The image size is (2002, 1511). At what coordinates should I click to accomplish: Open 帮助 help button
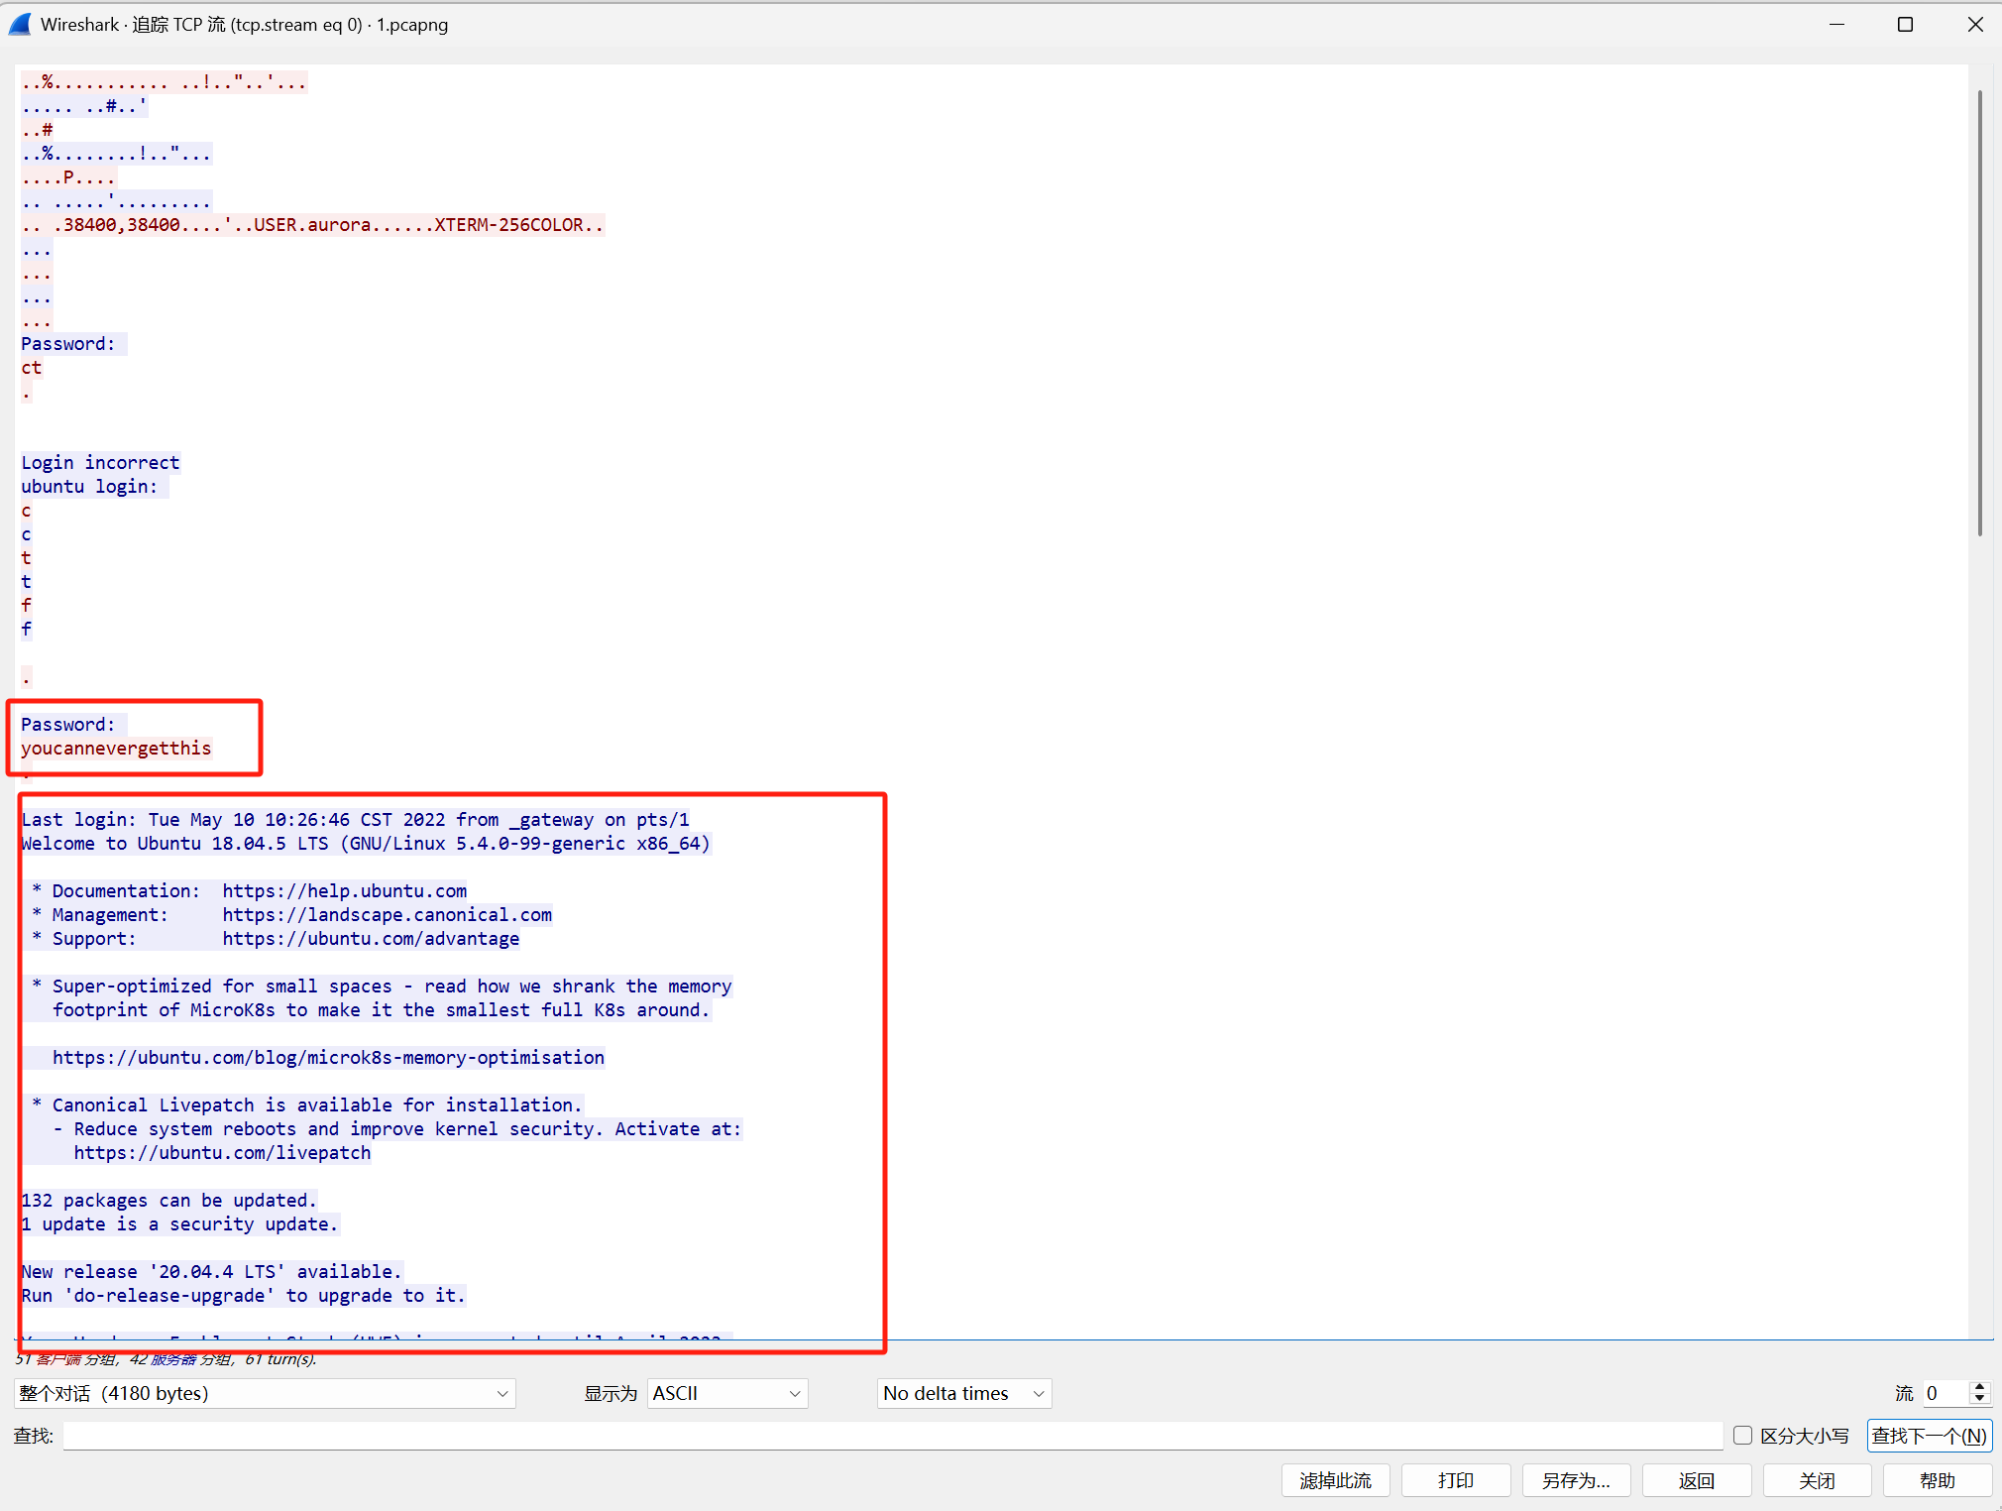coord(1937,1480)
